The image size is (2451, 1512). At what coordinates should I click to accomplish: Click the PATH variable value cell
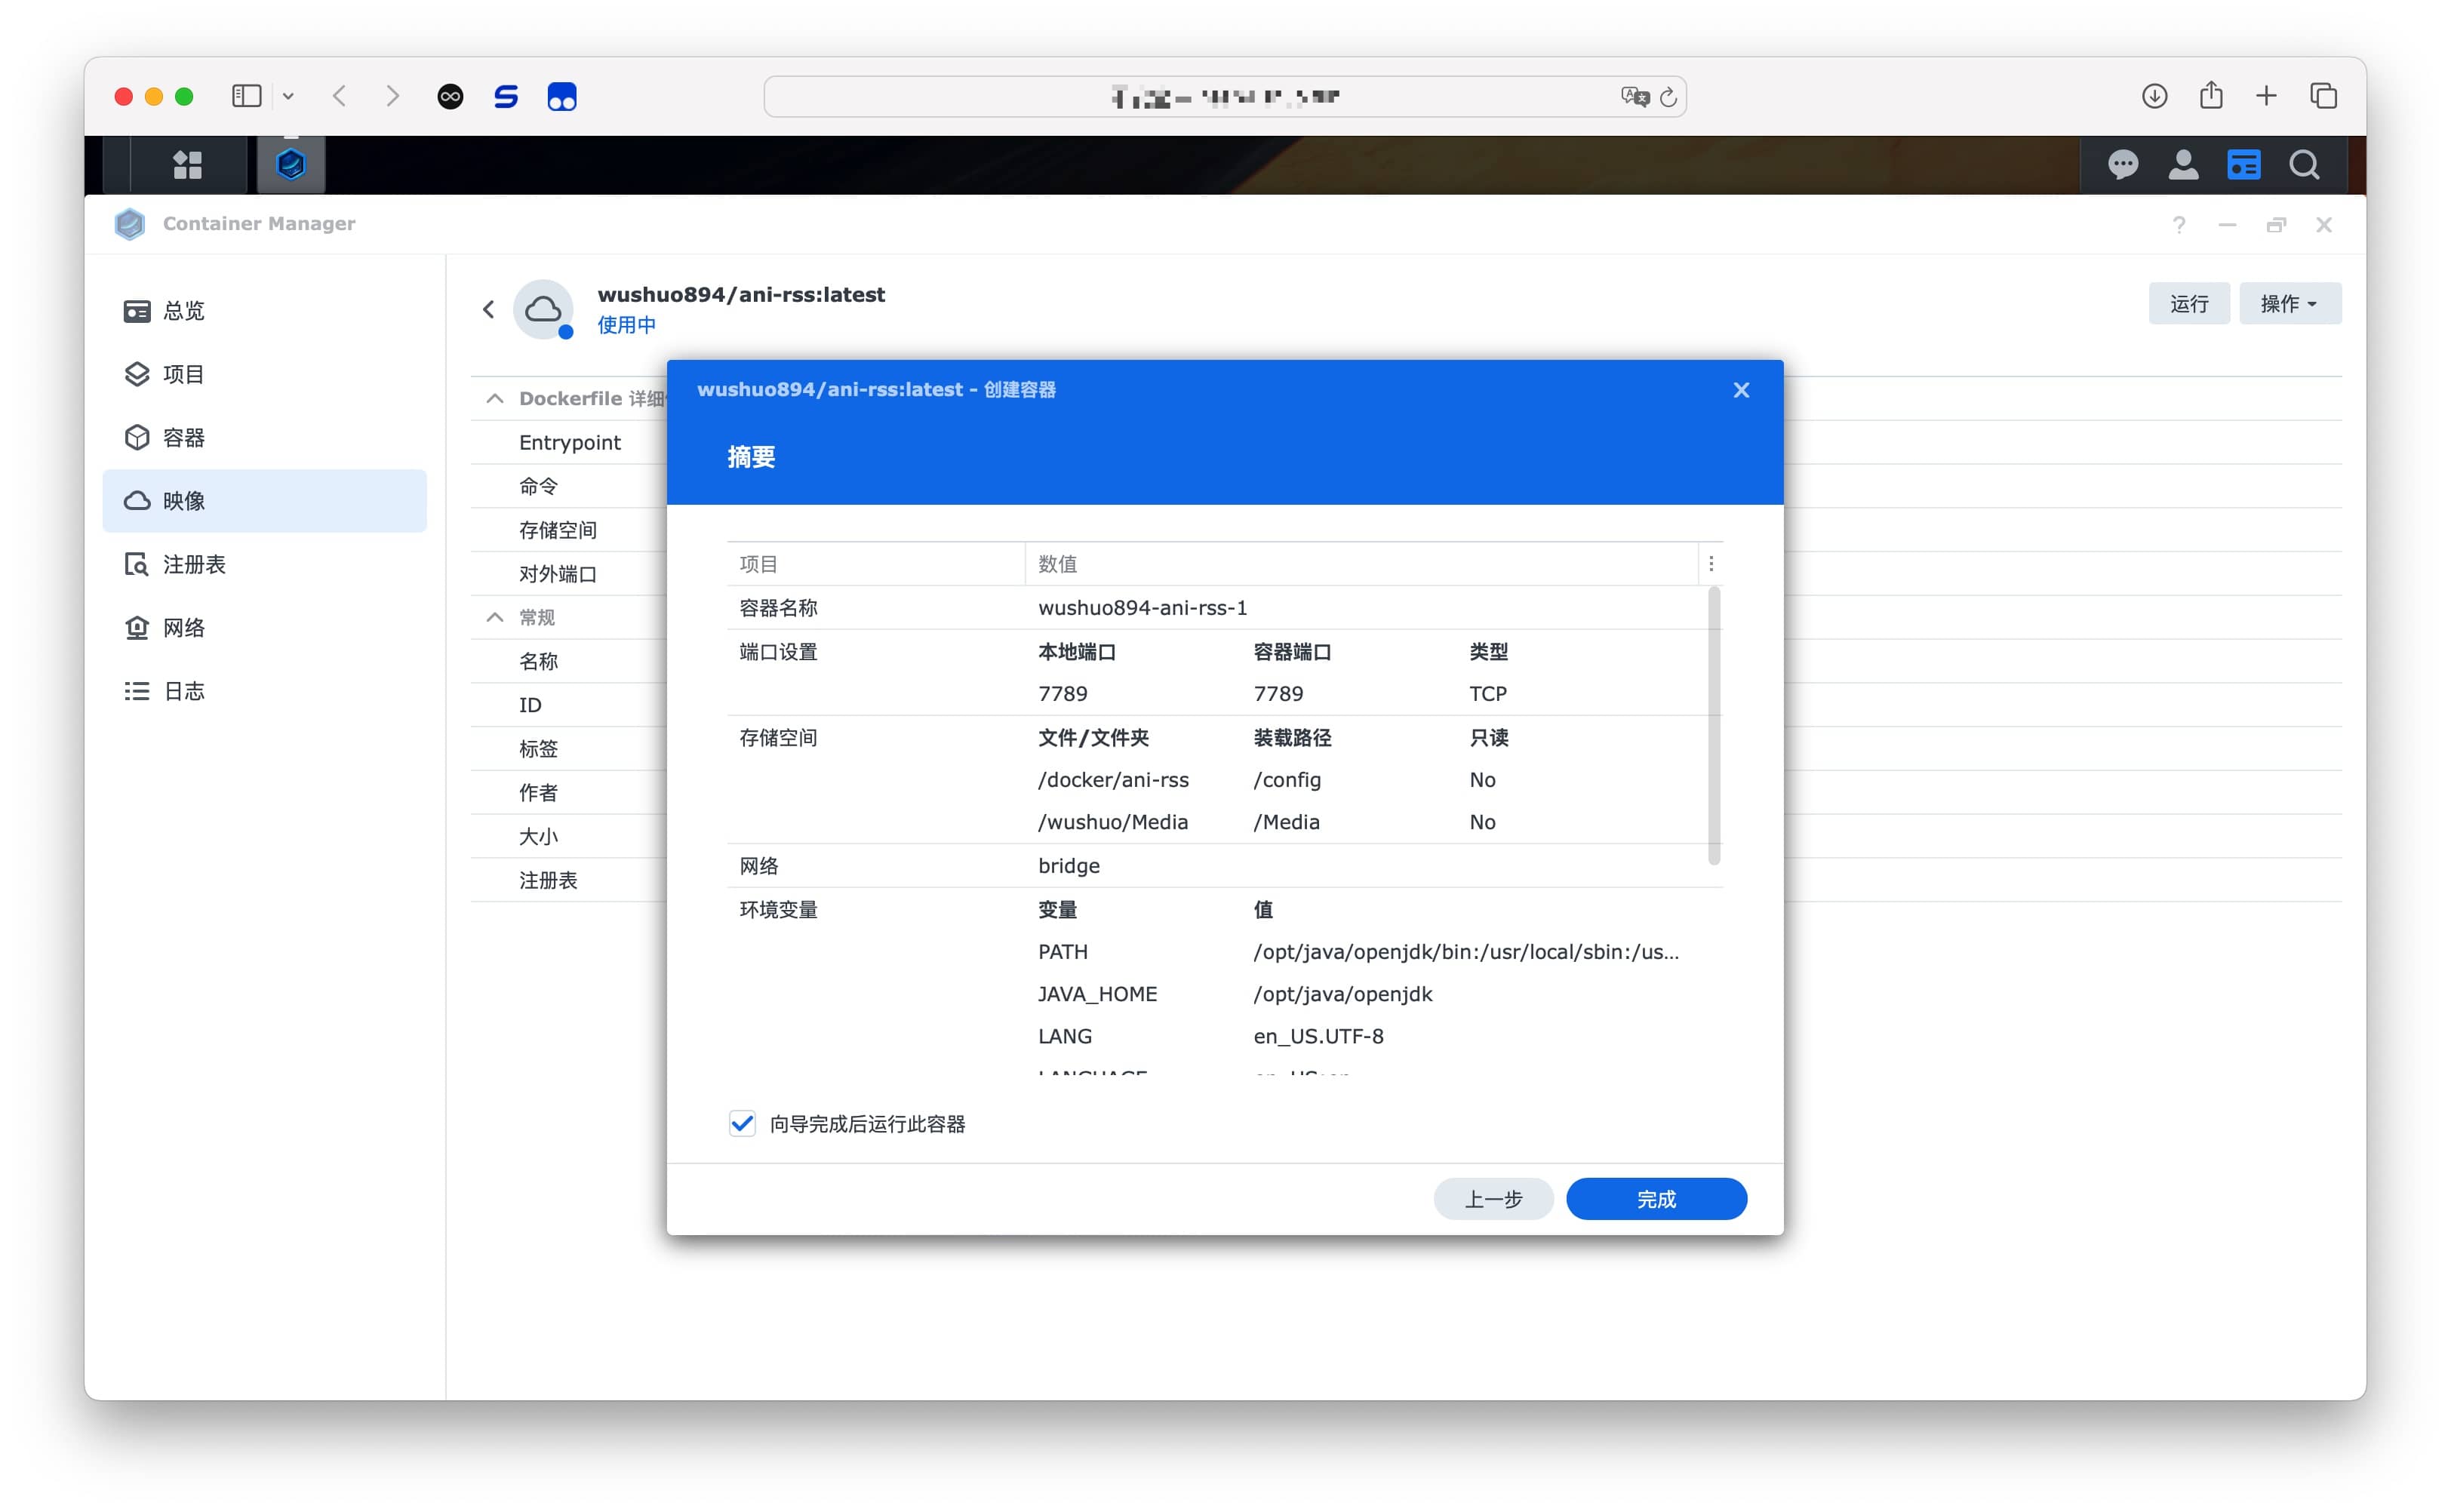click(x=1466, y=952)
